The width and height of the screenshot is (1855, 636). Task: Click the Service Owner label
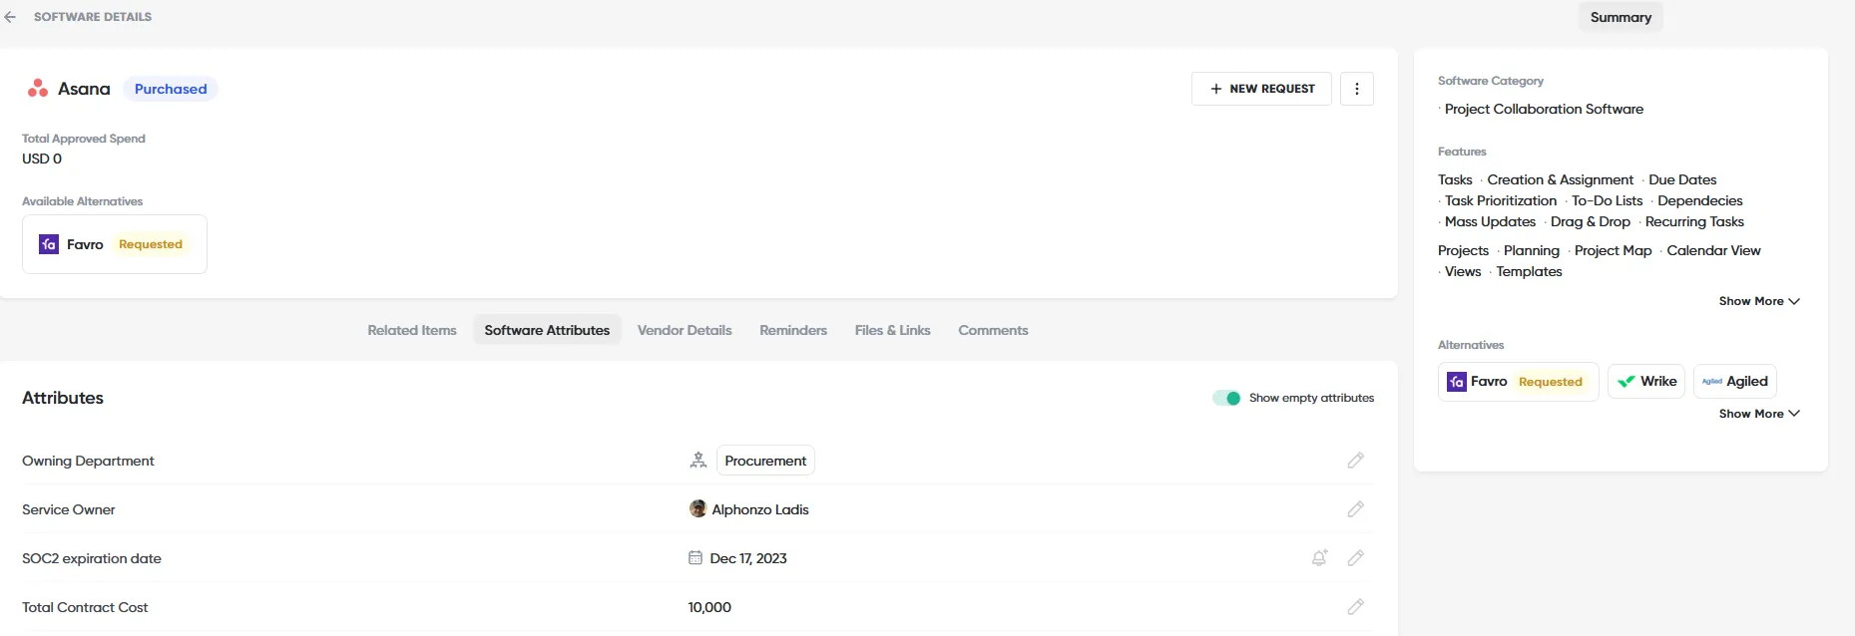68,509
